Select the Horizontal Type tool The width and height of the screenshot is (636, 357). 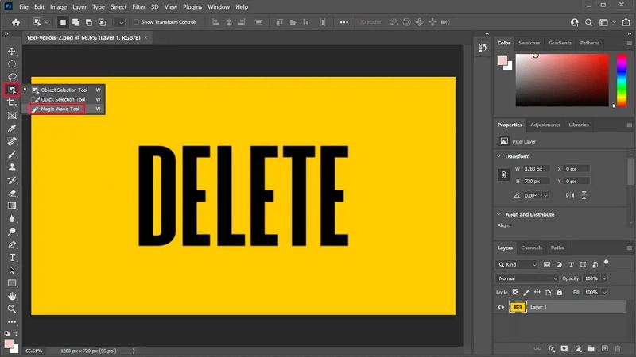(12, 257)
